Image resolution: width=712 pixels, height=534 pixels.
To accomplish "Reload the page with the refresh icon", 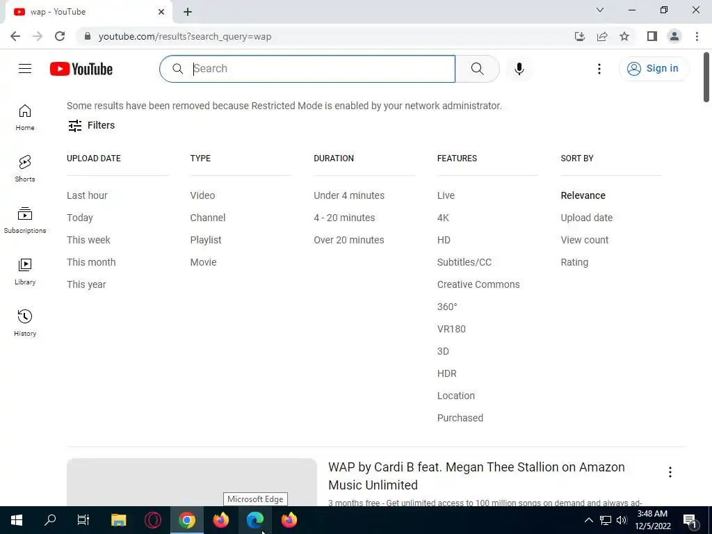I will pyautogui.click(x=60, y=36).
